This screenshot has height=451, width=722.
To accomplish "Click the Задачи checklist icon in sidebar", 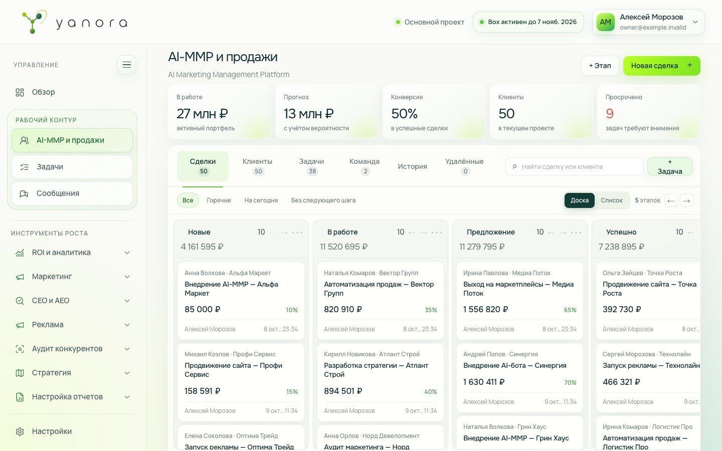I will pyautogui.click(x=24, y=167).
